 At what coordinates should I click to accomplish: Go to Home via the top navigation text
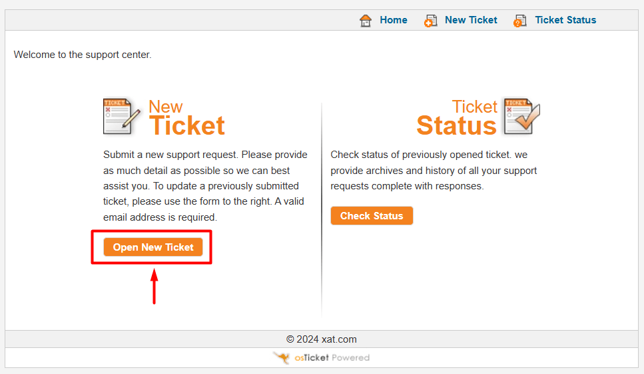[x=394, y=20]
